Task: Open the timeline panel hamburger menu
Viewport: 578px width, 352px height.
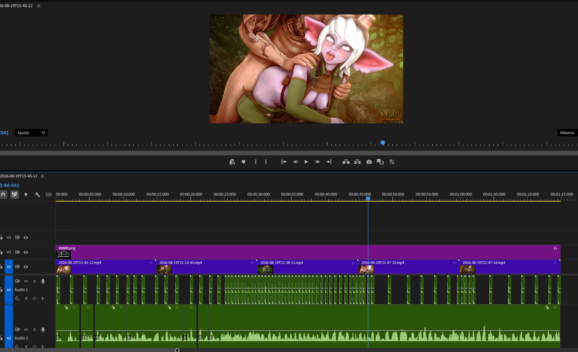Action: pyautogui.click(x=42, y=176)
